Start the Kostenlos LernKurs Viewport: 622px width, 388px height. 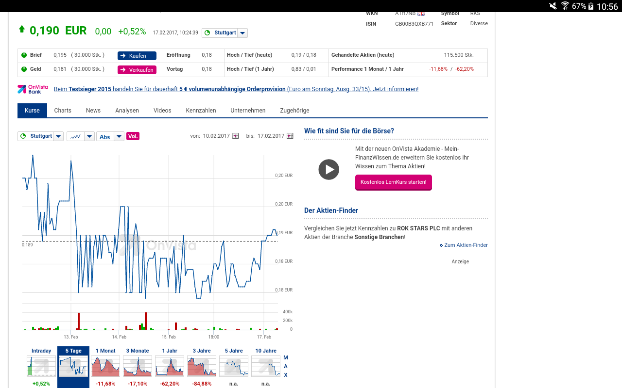[x=393, y=182]
